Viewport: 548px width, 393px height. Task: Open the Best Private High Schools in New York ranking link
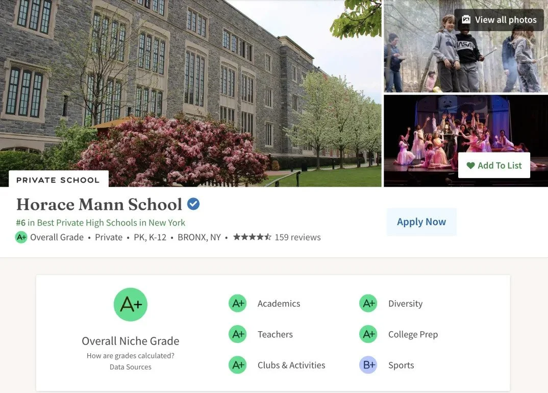click(x=101, y=223)
